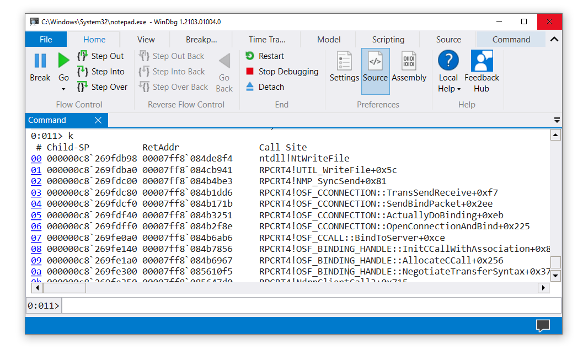The width and height of the screenshot is (583, 350).
Task: Switch to the Time Travel ribbon tab
Action: click(266, 39)
